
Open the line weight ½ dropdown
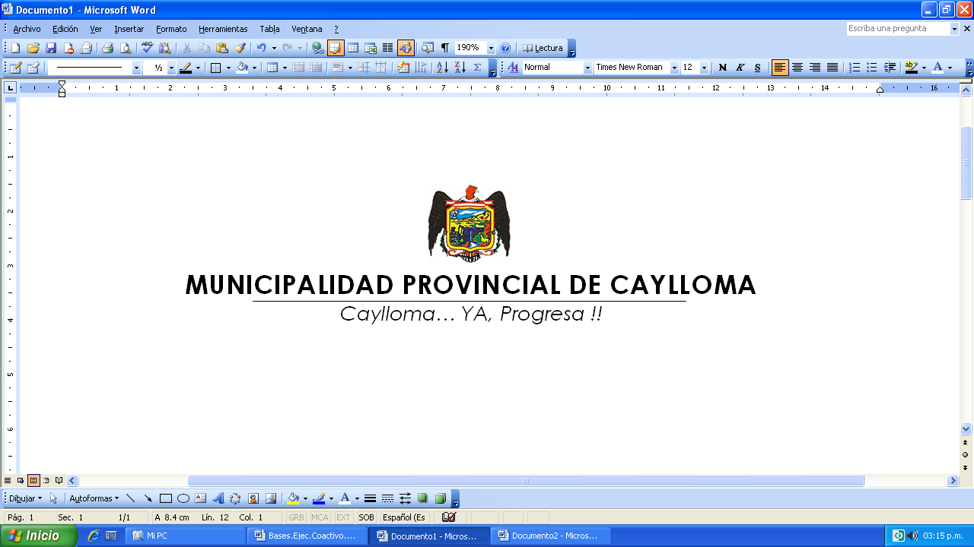click(x=171, y=68)
